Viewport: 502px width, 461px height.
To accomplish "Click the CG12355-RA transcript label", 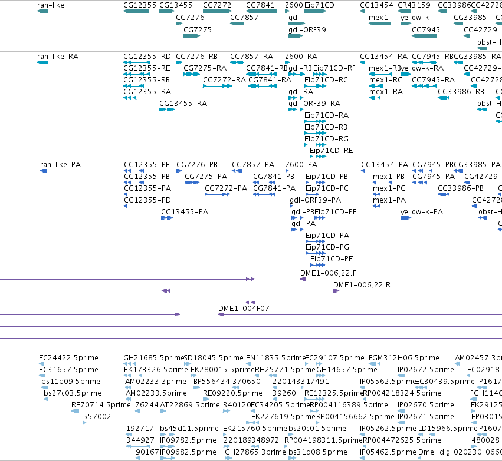I will click(x=147, y=92).
